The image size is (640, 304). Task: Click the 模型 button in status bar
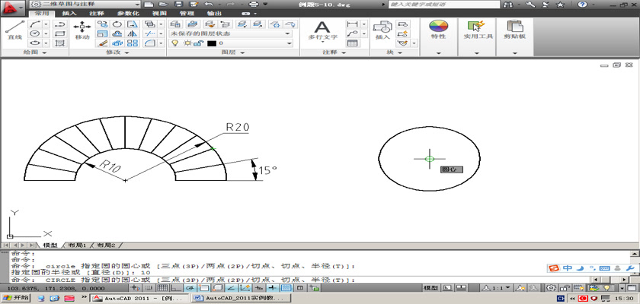pyautogui.click(x=431, y=288)
